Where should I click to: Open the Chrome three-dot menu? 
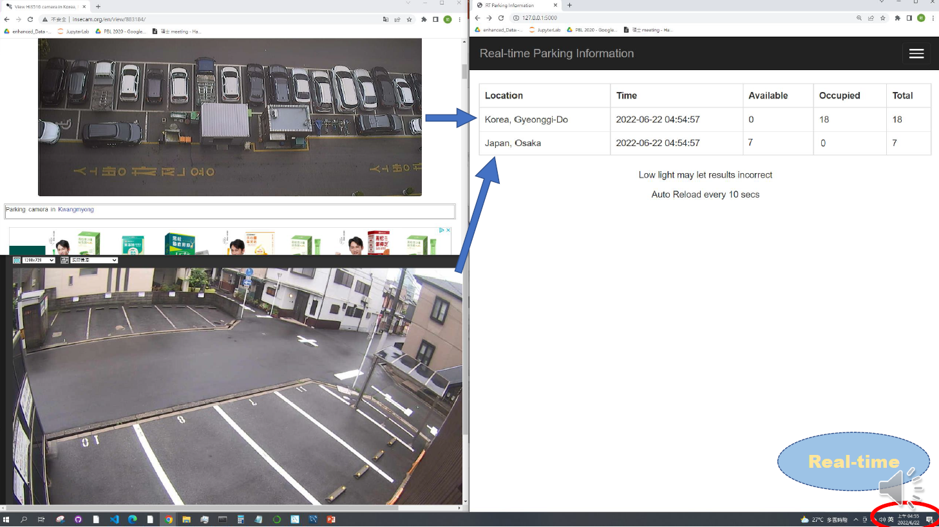click(x=933, y=18)
